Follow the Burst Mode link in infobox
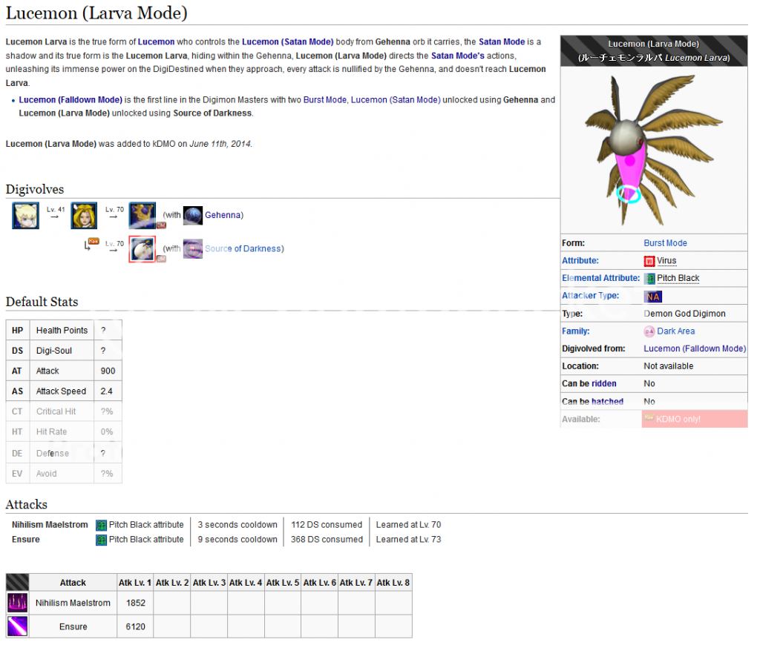Screen dimensions: 760x645 (665, 243)
